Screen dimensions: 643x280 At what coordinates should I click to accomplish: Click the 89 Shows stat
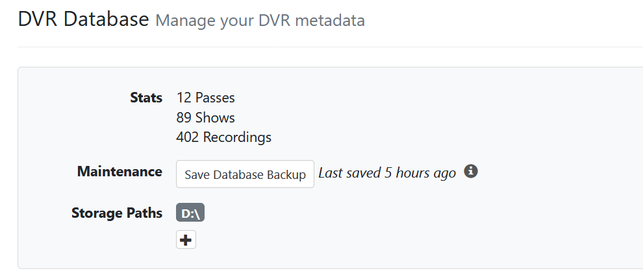(x=205, y=118)
